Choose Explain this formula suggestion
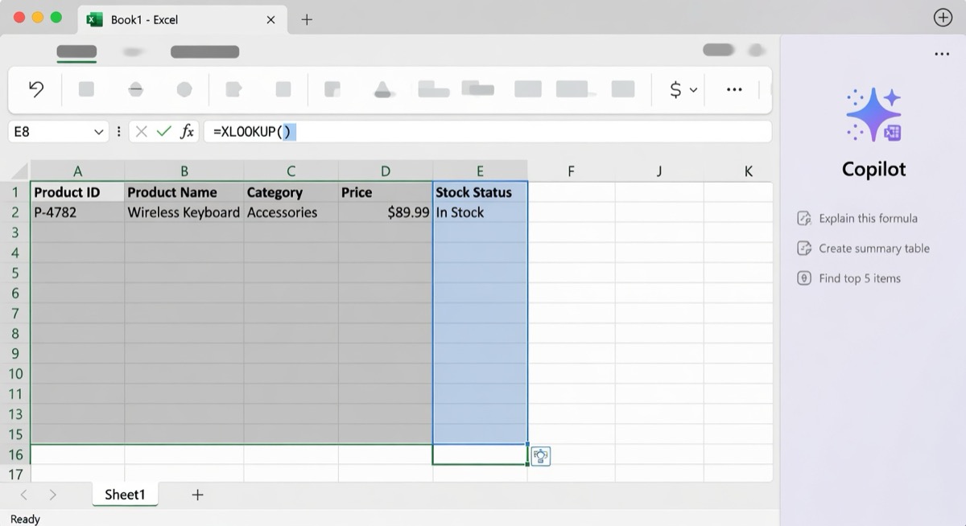This screenshot has height=526, width=966. (857, 218)
